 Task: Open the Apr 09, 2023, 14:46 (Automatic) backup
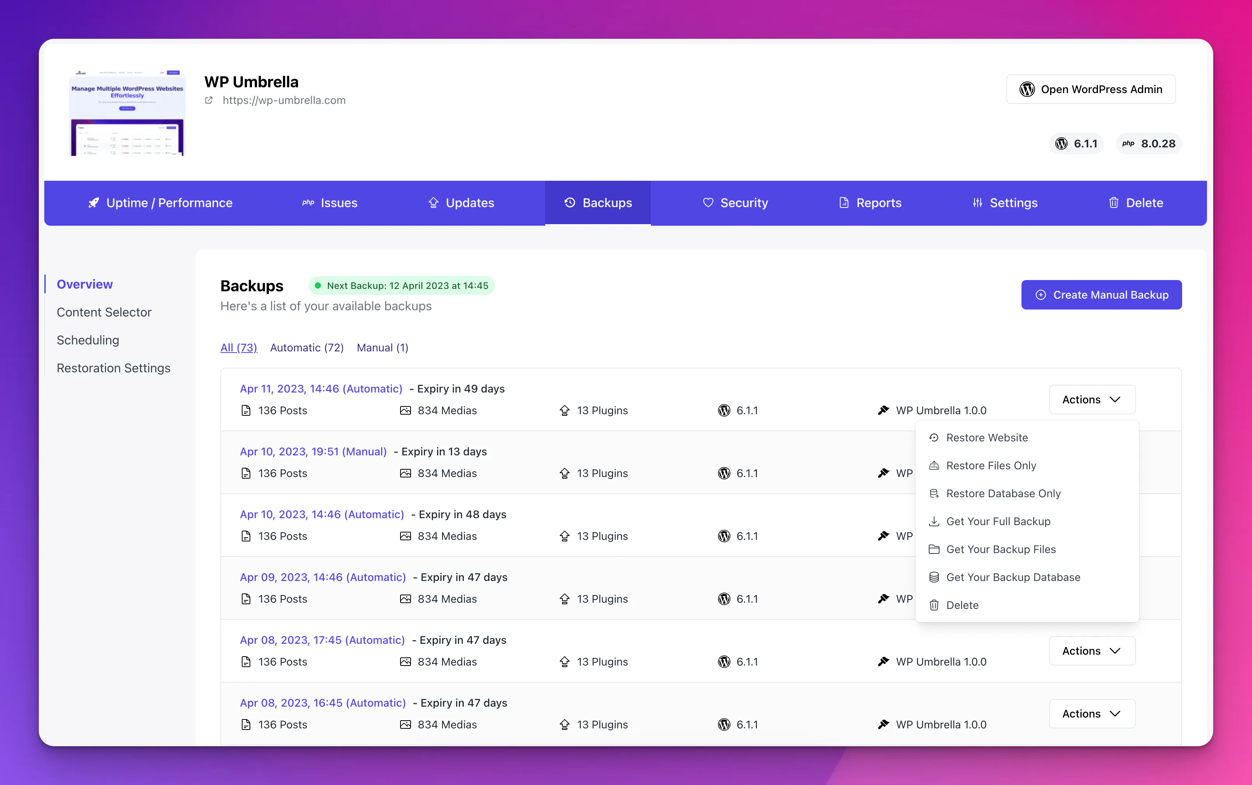323,578
